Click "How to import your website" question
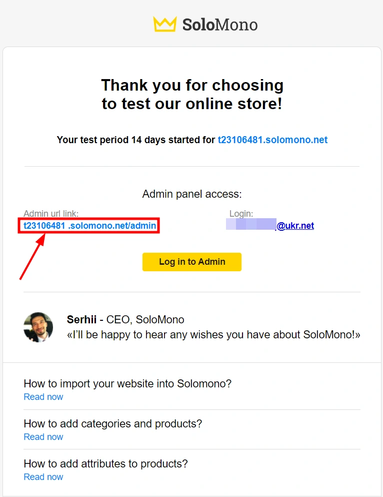The width and height of the screenshot is (383, 497). pyautogui.click(x=127, y=384)
